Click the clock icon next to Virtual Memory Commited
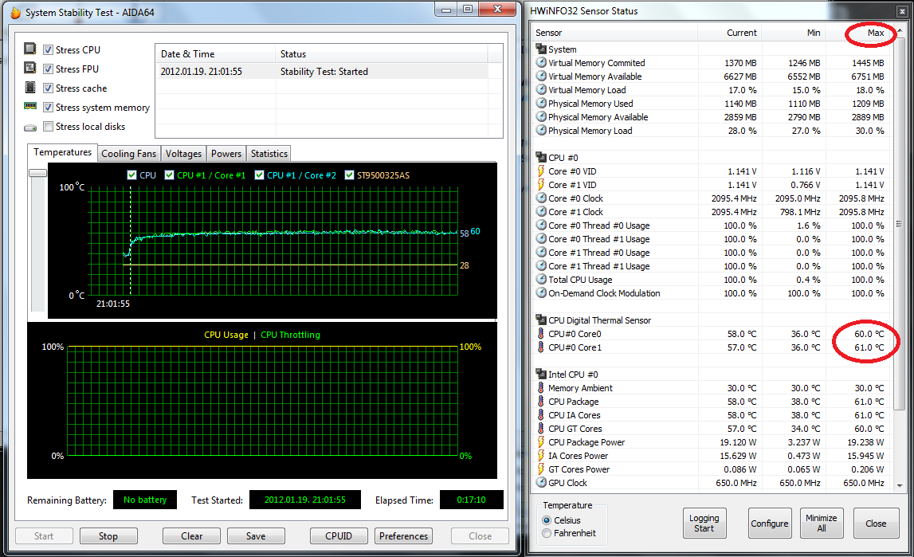The width and height of the screenshot is (914, 557). point(541,63)
